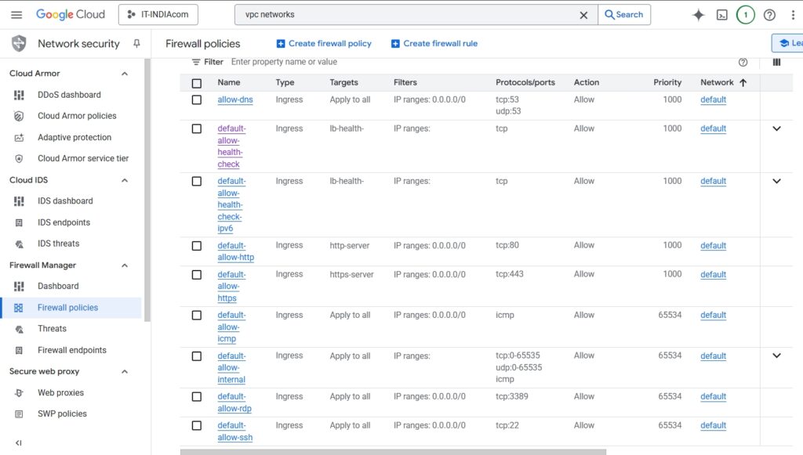803x455 pixels.
Task: Check the default-allow-health-check rule checkbox
Action: click(x=197, y=129)
